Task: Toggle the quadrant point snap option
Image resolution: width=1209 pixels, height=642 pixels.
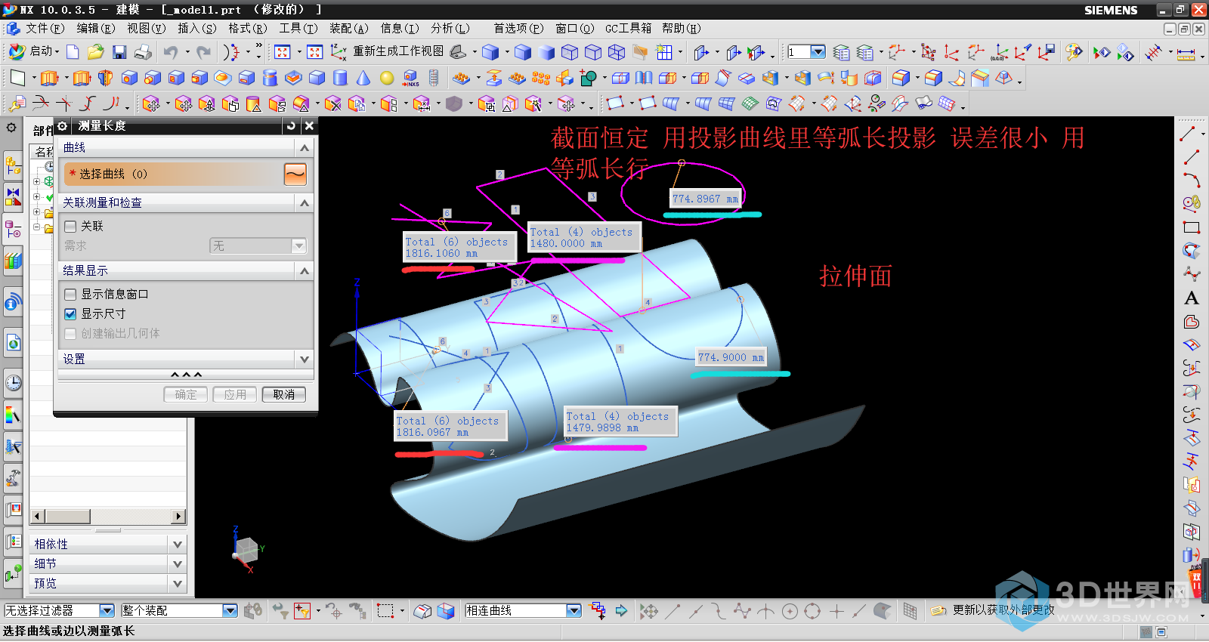Action: pyautogui.click(x=813, y=611)
